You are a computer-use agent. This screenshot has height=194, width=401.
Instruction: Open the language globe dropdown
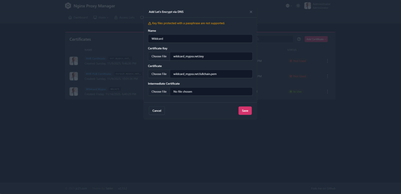click(x=289, y=6)
